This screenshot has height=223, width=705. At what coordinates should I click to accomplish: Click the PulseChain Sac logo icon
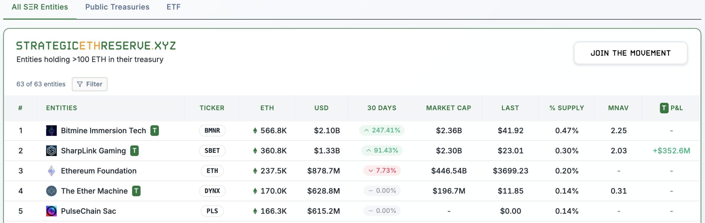(x=51, y=211)
